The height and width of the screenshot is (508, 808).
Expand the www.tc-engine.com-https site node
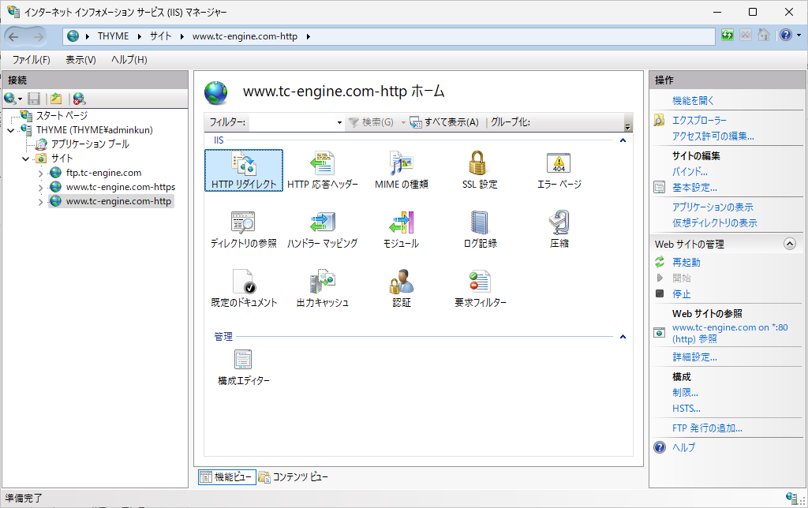point(41,188)
